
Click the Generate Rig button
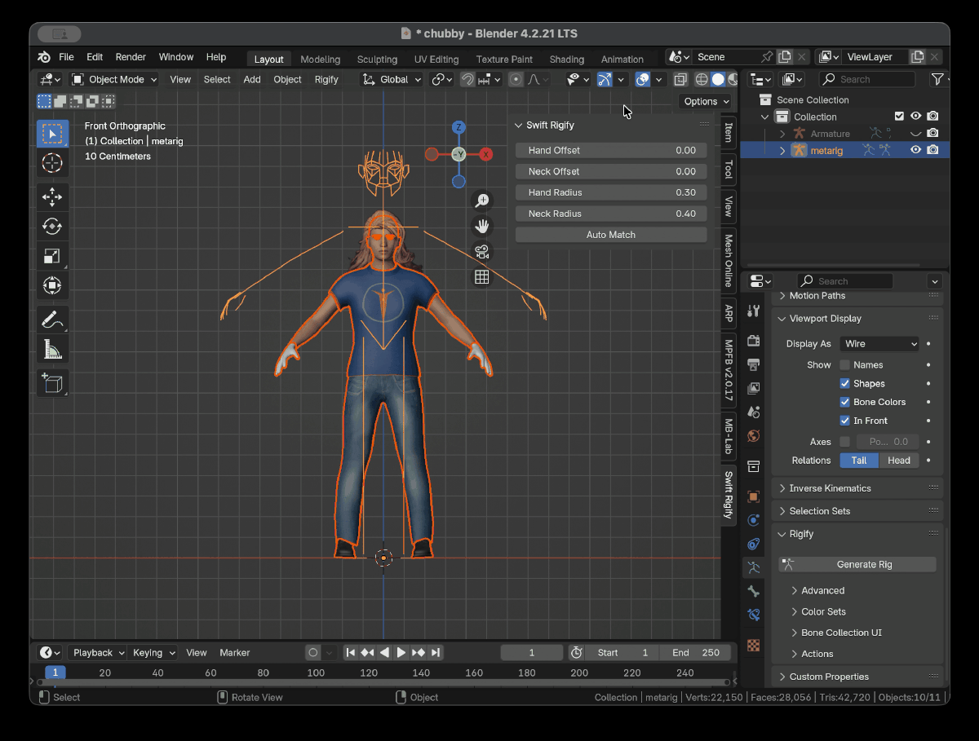click(x=857, y=564)
